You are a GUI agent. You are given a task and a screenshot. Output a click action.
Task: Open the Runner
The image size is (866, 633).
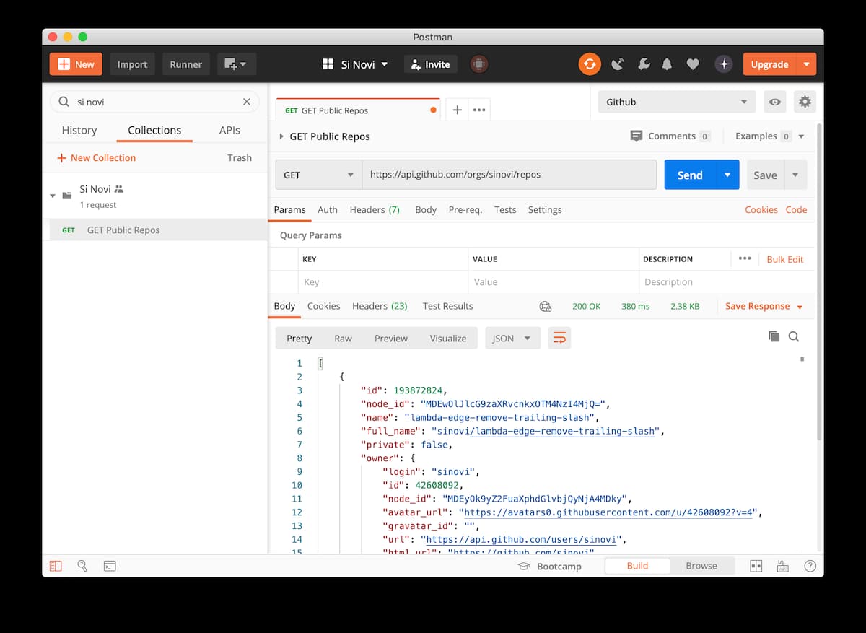pos(185,64)
